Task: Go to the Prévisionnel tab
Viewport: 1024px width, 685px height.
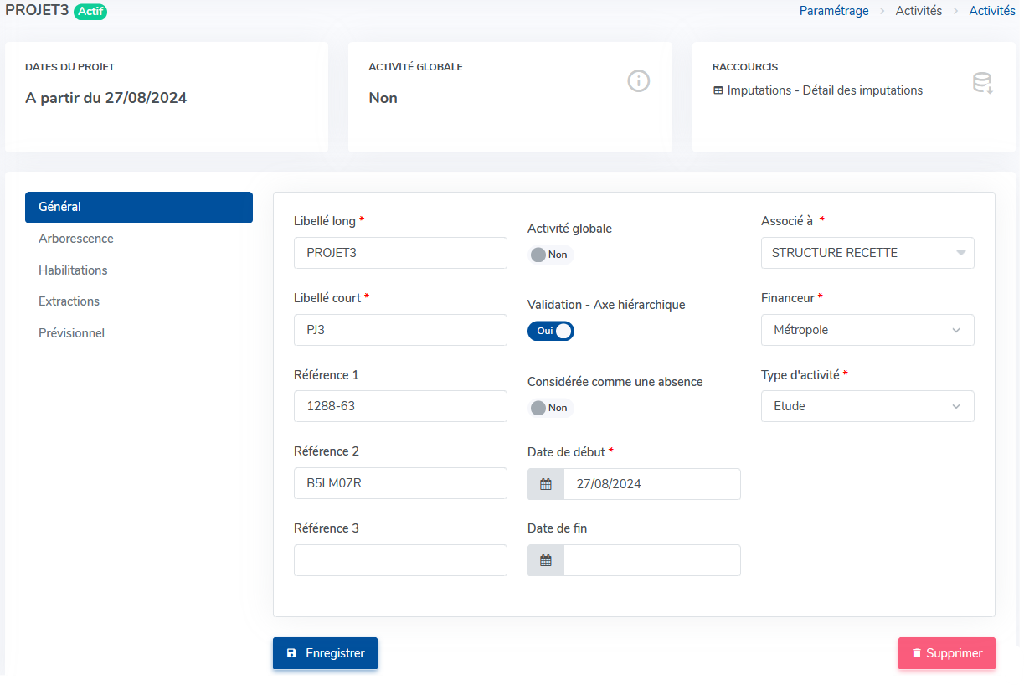Action: (x=71, y=333)
